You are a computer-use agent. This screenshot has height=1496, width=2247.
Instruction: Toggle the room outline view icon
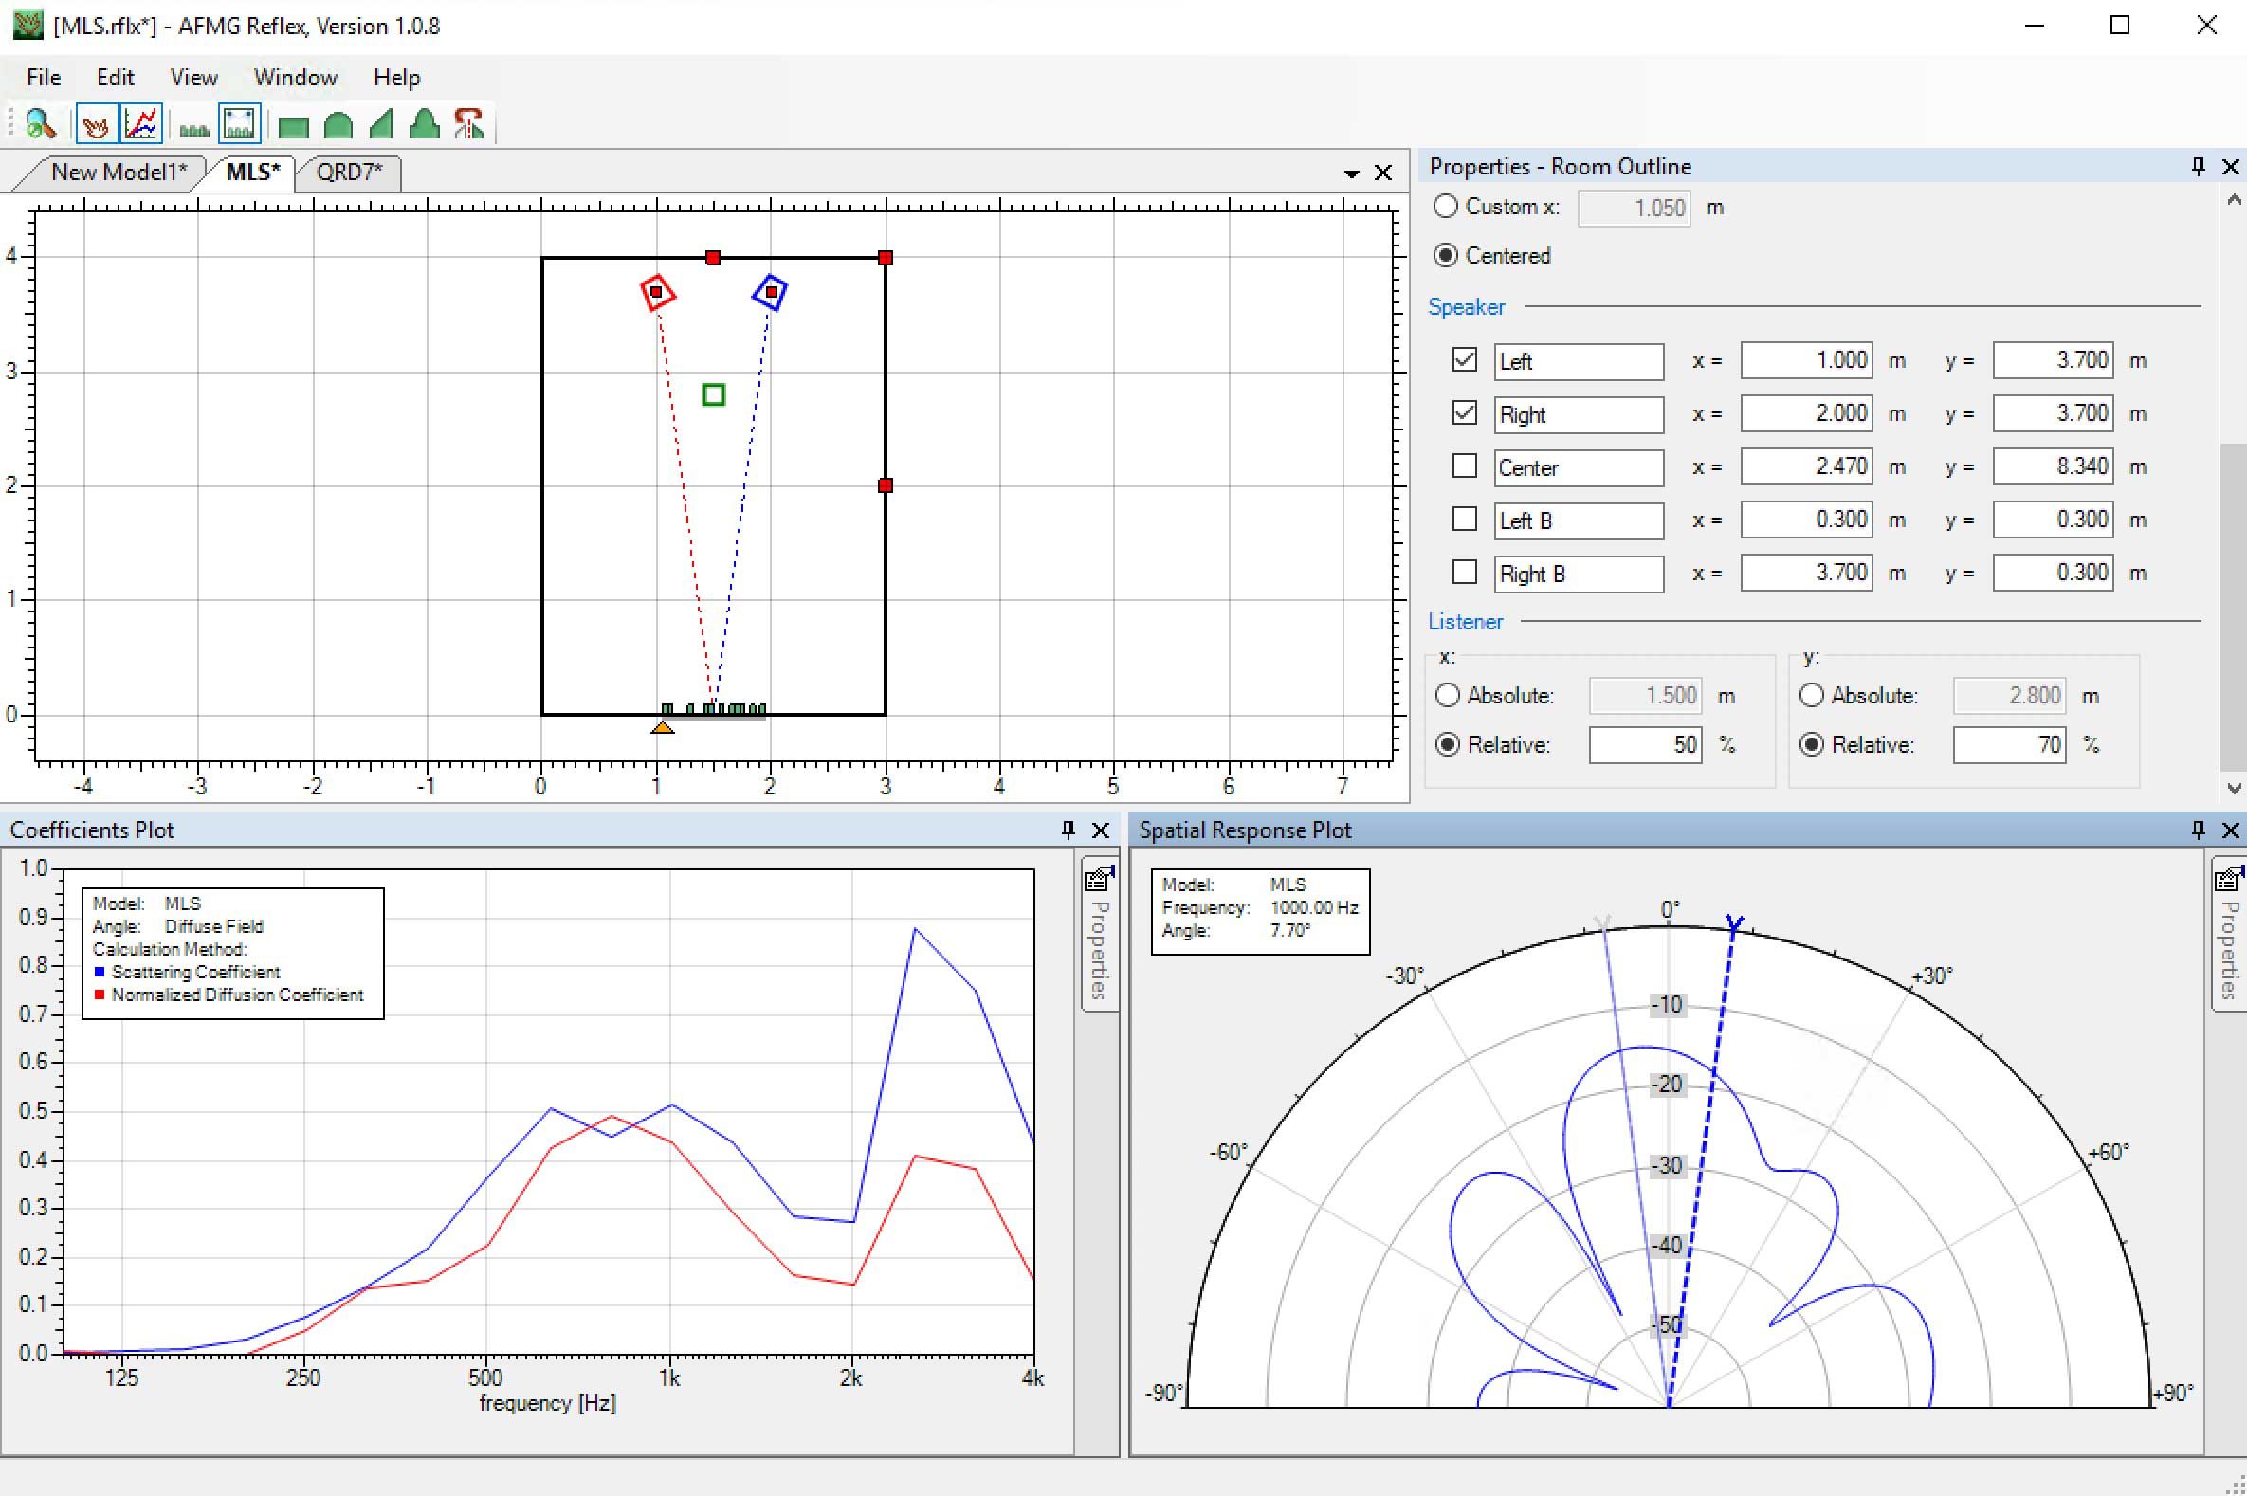click(240, 124)
